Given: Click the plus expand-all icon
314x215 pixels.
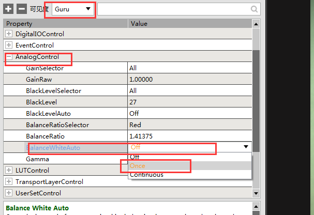Looking at the screenshot, I should pos(9,9).
